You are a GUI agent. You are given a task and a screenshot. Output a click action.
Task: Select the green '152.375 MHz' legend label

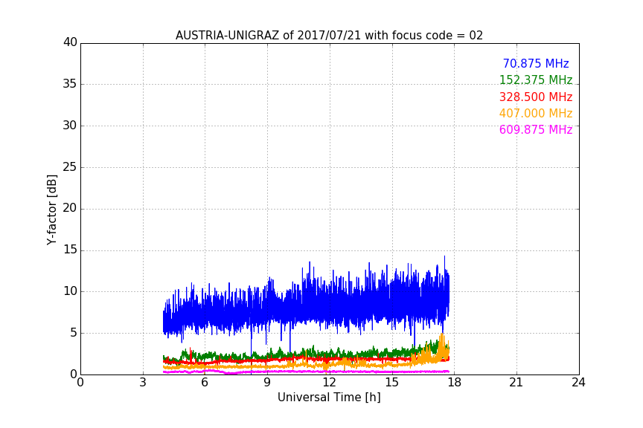[x=536, y=80]
